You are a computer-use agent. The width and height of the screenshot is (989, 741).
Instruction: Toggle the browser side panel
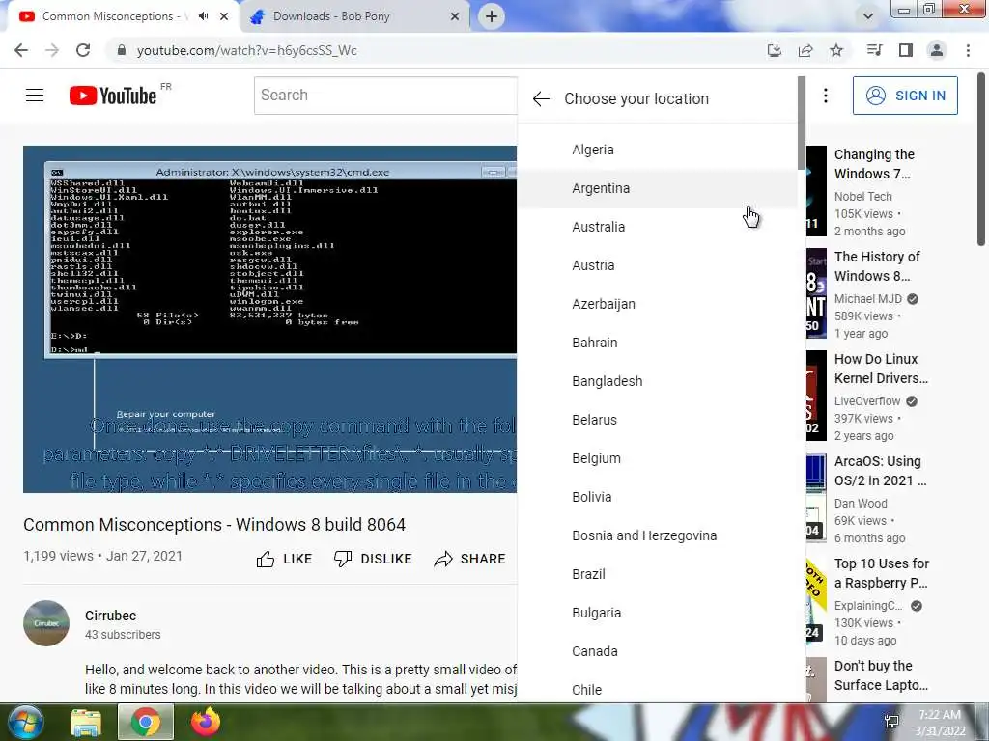point(906,50)
